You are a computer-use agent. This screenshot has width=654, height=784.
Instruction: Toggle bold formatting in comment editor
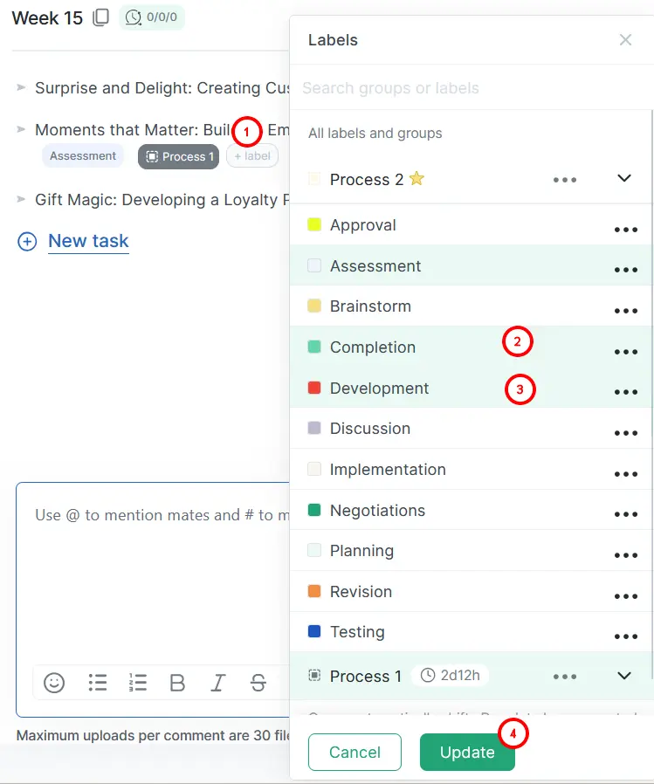(x=177, y=683)
